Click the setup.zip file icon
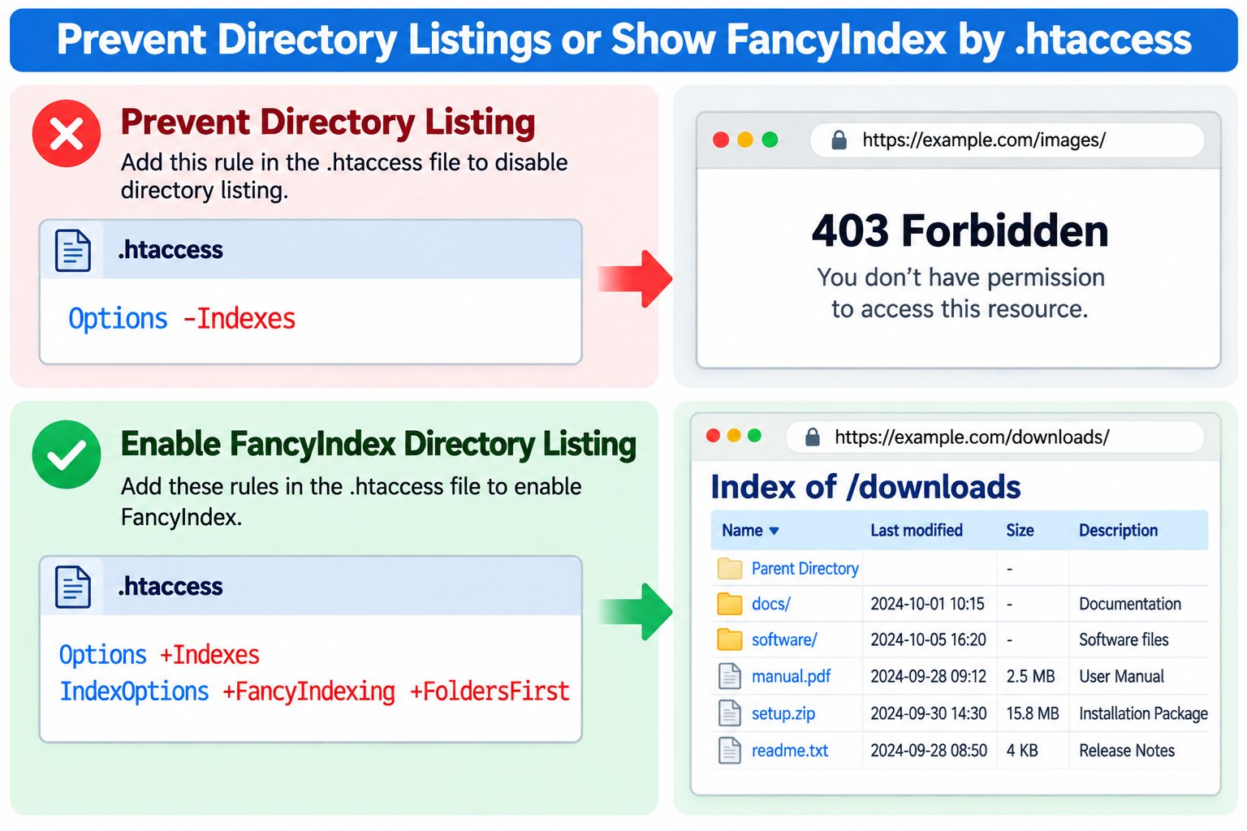Viewport: 1247px width, 831px height. [730, 713]
